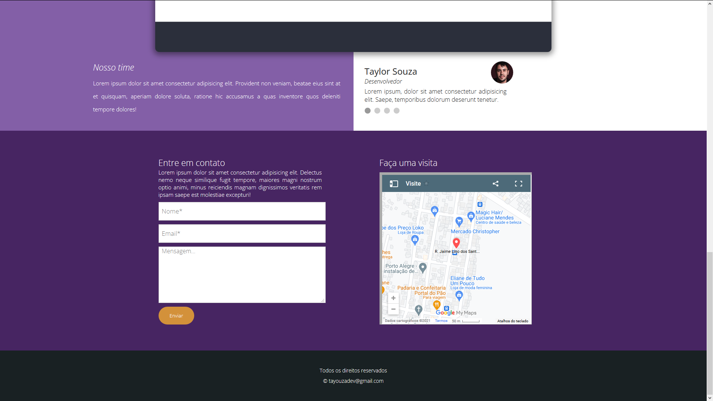Star the Visite map
713x401 pixels.
click(x=426, y=183)
